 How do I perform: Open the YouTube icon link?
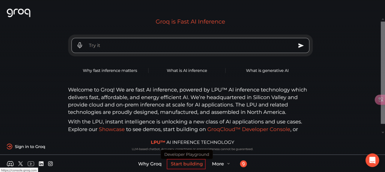31,164
